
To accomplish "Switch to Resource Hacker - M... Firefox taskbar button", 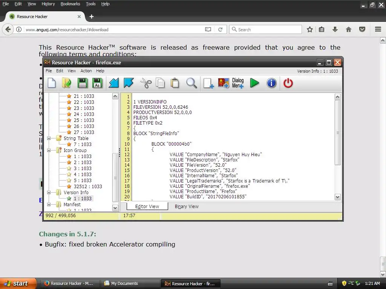I will [71, 283].
